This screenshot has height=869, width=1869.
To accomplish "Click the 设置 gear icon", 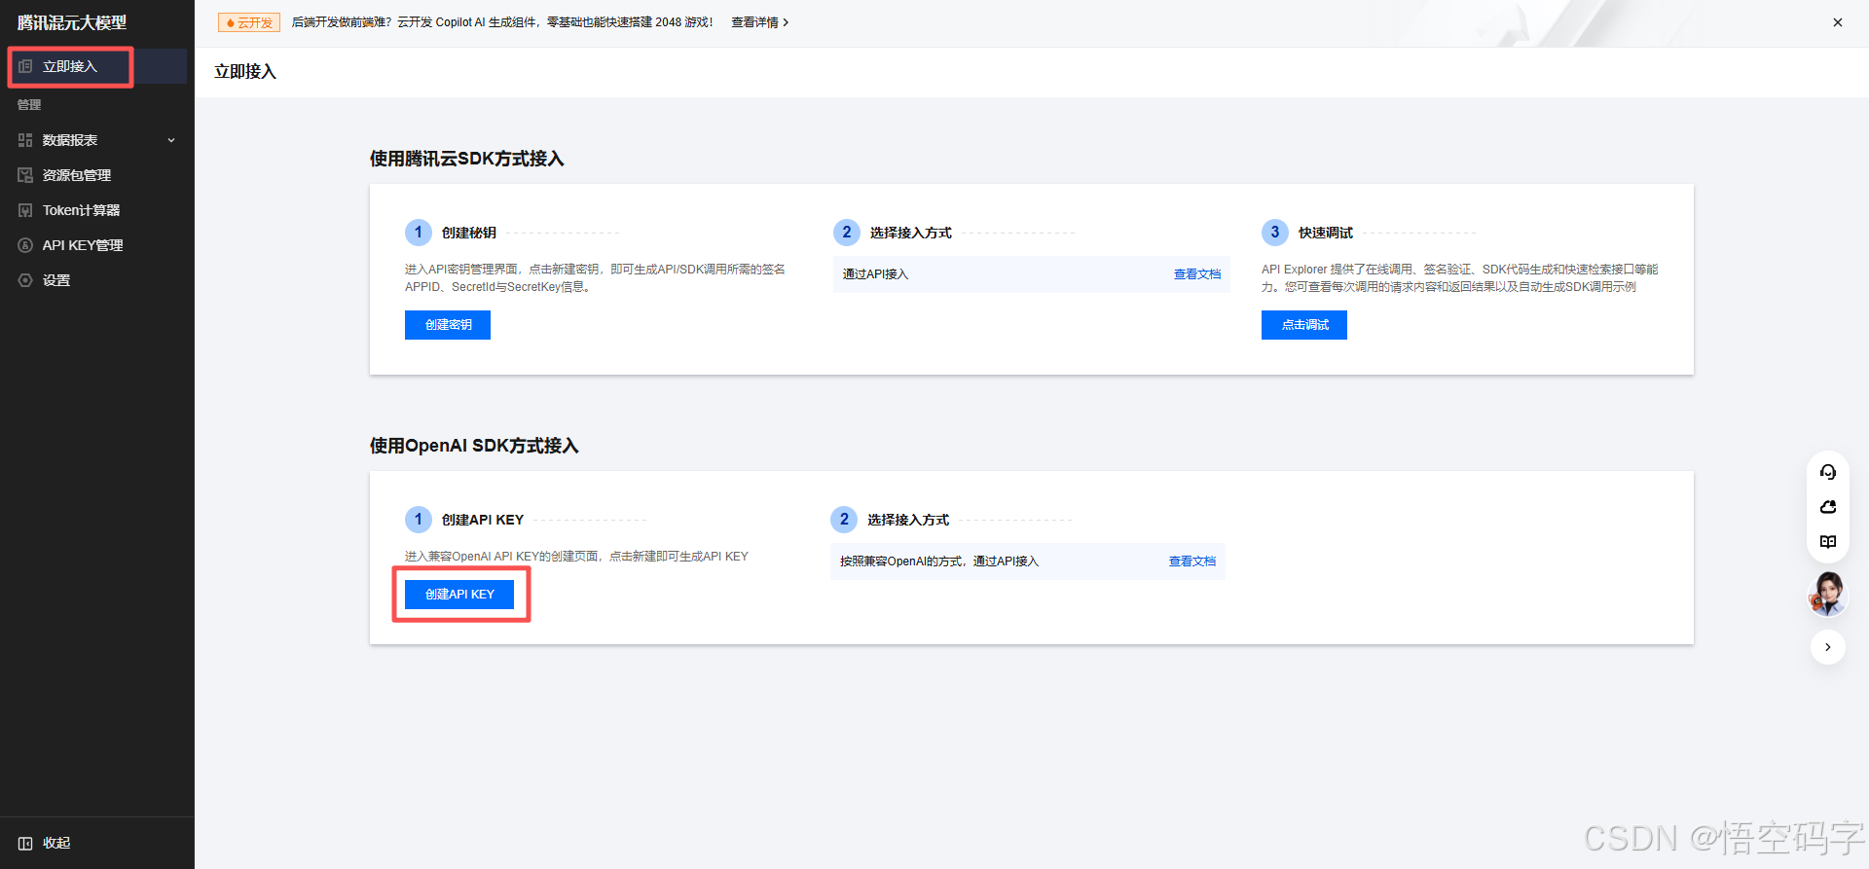I will point(25,280).
